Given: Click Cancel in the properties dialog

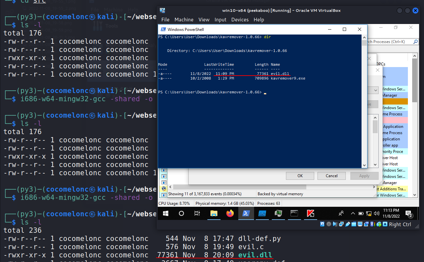Looking at the screenshot, I should click(x=332, y=176).
